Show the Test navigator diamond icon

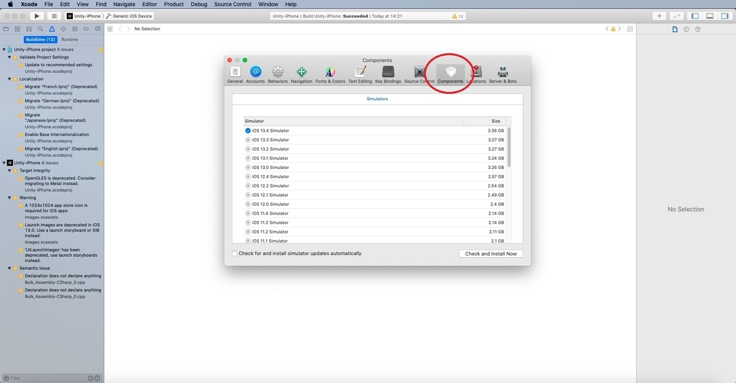click(63, 29)
